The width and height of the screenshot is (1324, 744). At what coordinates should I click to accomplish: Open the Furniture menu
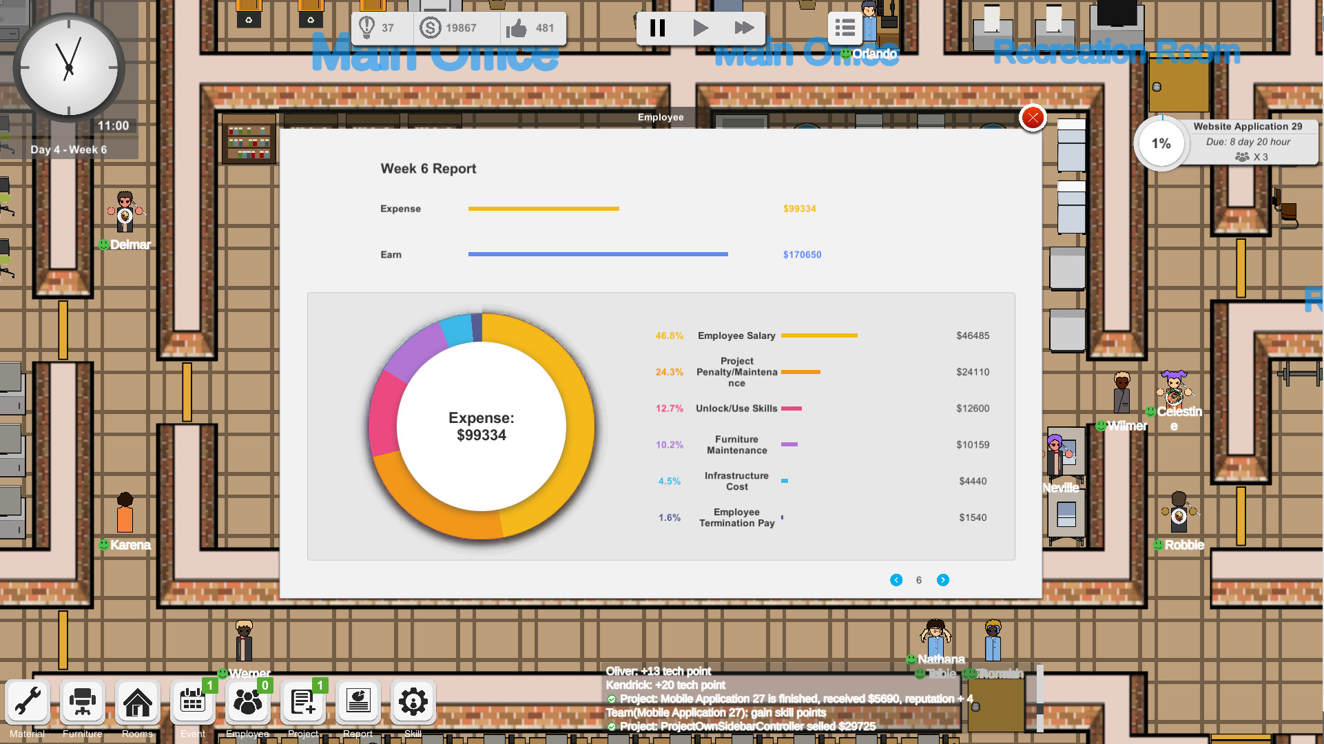click(82, 703)
